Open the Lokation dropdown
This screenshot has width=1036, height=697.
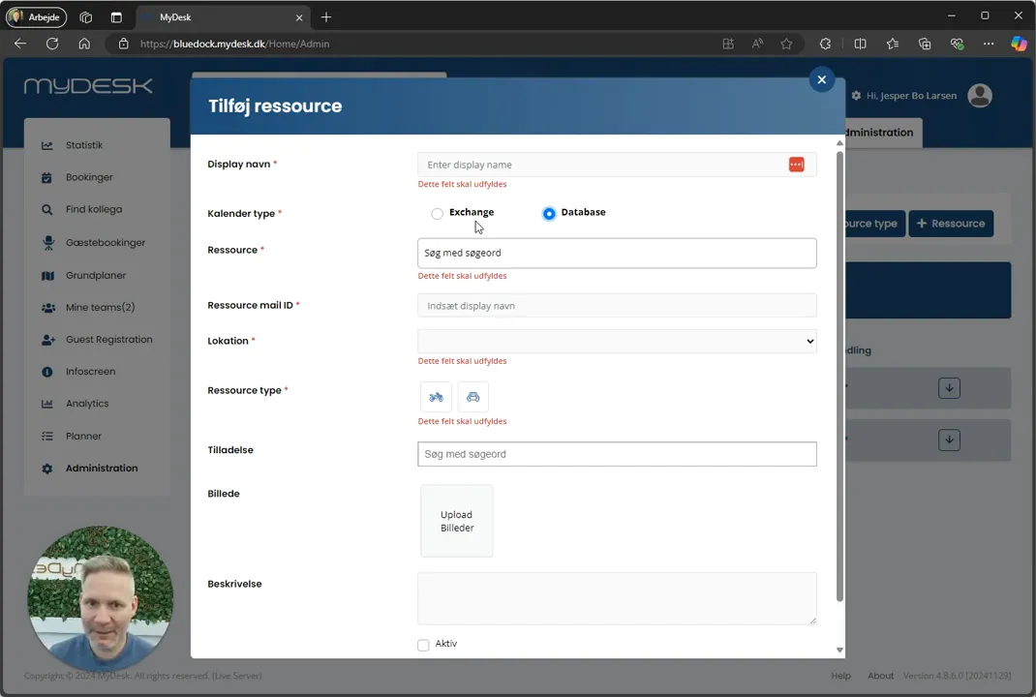(x=617, y=342)
